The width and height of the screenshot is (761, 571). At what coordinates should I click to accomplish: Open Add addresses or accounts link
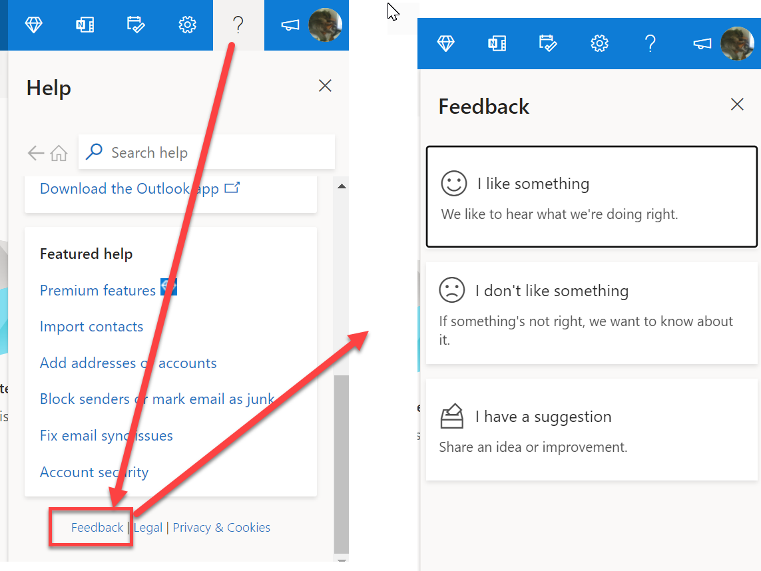[x=128, y=363]
